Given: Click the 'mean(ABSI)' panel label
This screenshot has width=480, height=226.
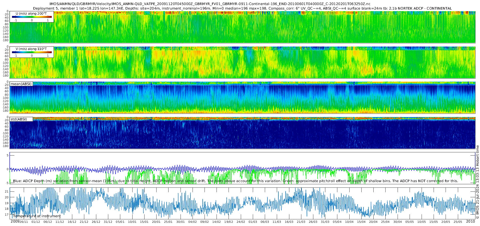Looking at the screenshot, I should coord(21,84).
